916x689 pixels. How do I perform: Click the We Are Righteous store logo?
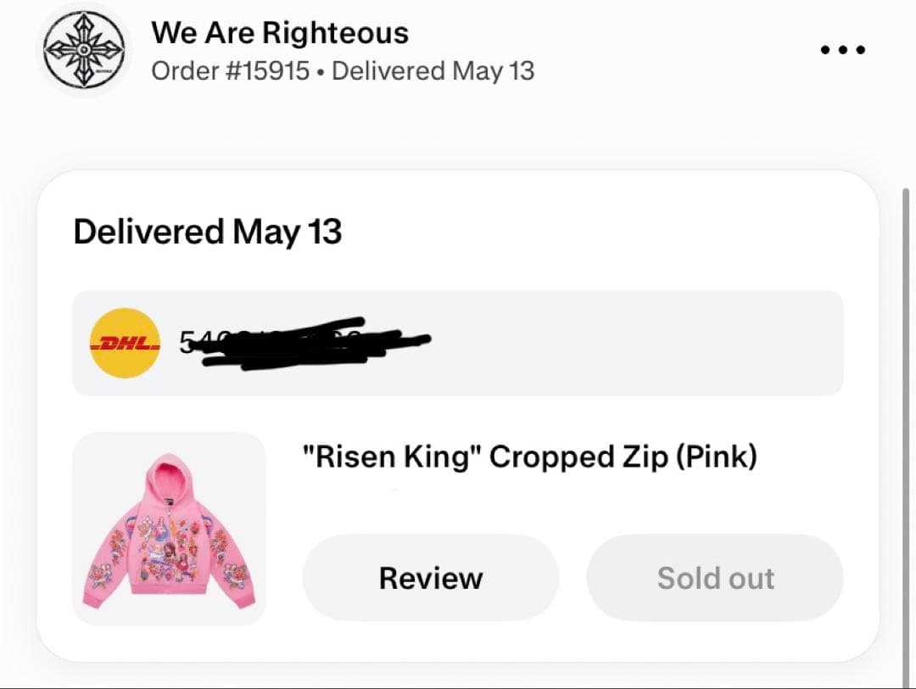(x=84, y=50)
